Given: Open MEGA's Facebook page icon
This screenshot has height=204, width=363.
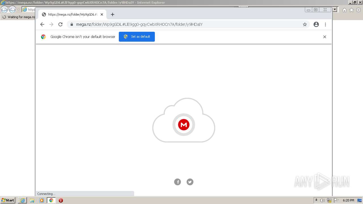Looking at the screenshot, I should [x=178, y=182].
